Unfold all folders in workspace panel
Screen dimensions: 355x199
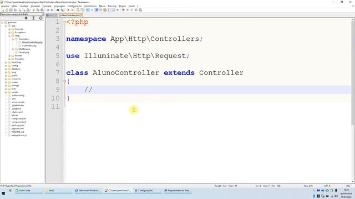point(26,18)
